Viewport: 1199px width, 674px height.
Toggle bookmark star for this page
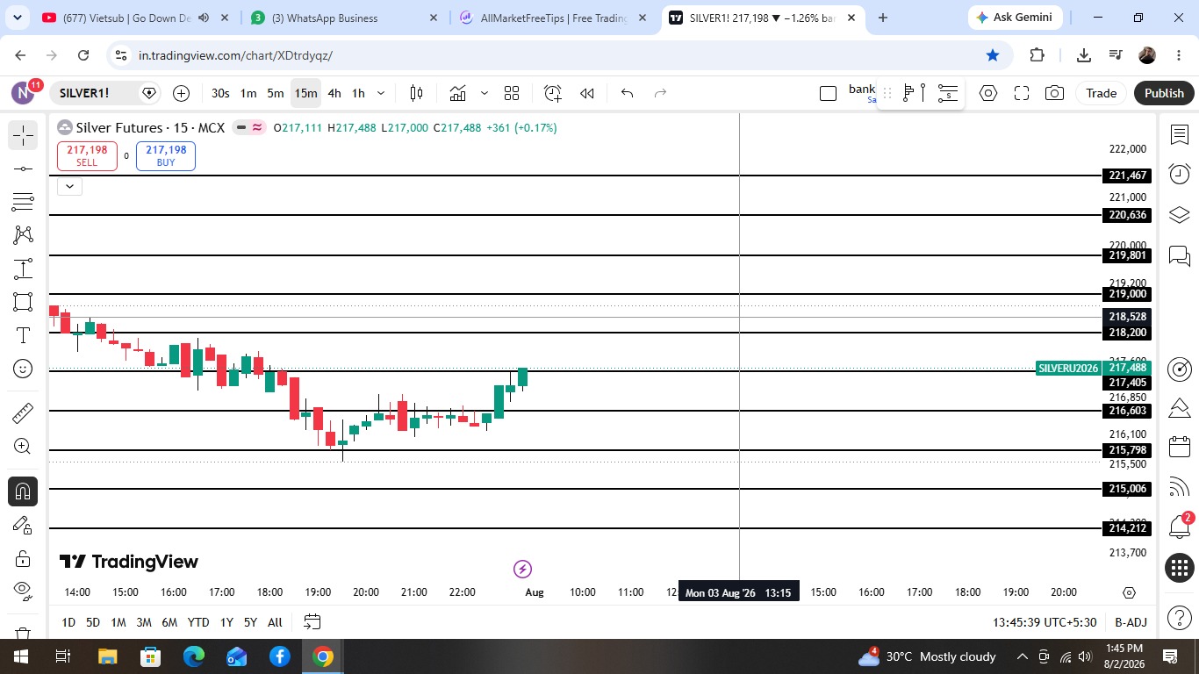(x=993, y=55)
